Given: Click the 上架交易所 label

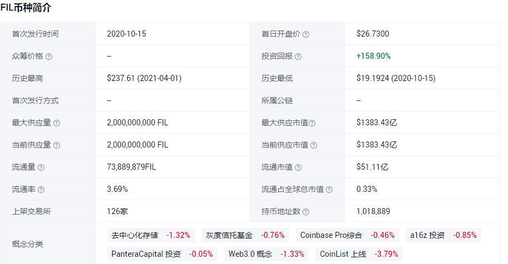Looking at the screenshot, I should (x=32, y=212).
